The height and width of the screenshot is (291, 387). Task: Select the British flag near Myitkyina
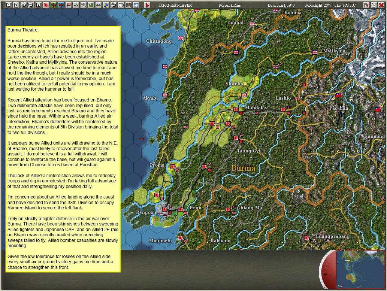(x=315, y=52)
